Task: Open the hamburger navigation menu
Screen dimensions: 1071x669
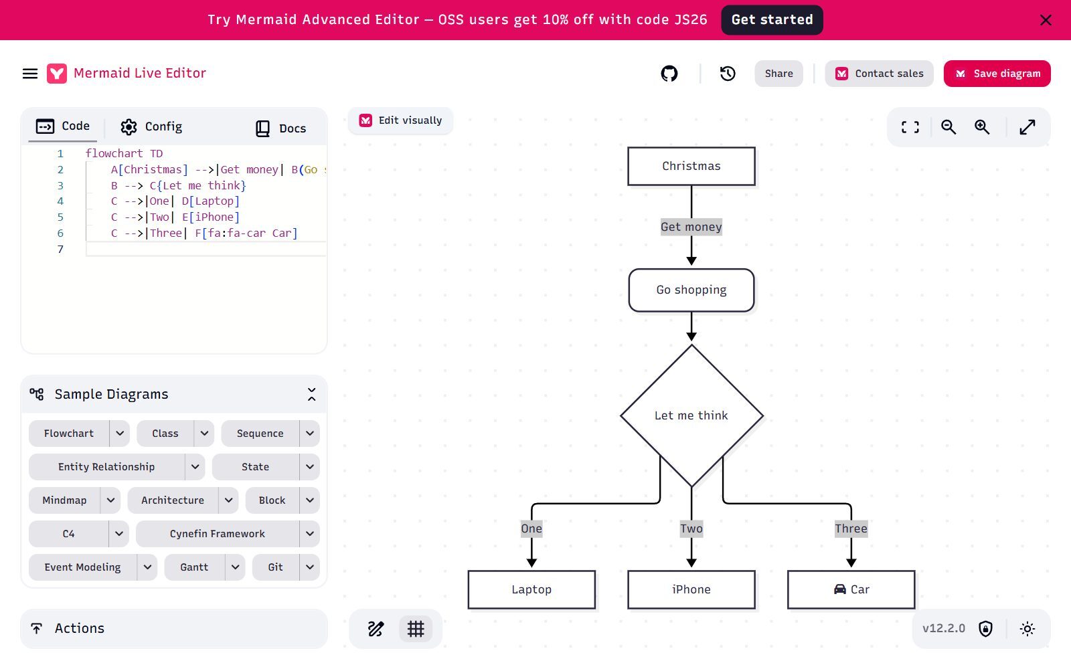Action: click(x=30, y=74)
